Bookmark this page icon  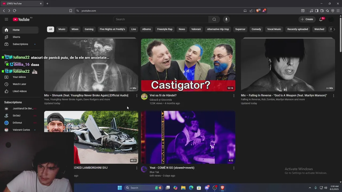[x=71, y=11]
